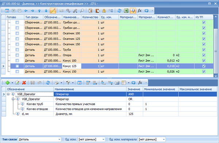Click the red X delete icon
This screenshot has width=219, height=143.
point(24,83)
